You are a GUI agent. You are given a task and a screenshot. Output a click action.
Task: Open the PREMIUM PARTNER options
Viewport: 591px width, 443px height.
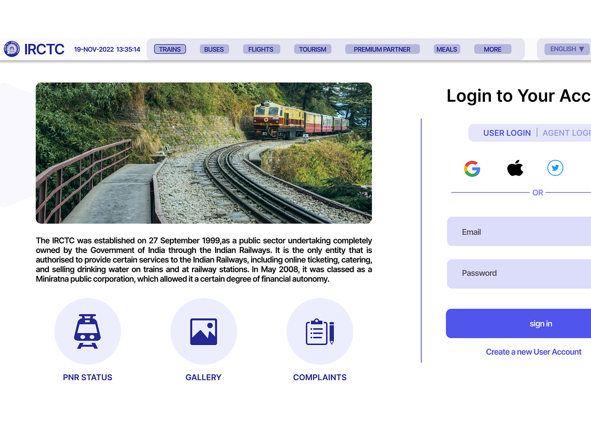coord(382,49)
